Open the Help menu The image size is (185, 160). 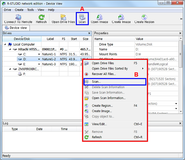coord(51,10)
